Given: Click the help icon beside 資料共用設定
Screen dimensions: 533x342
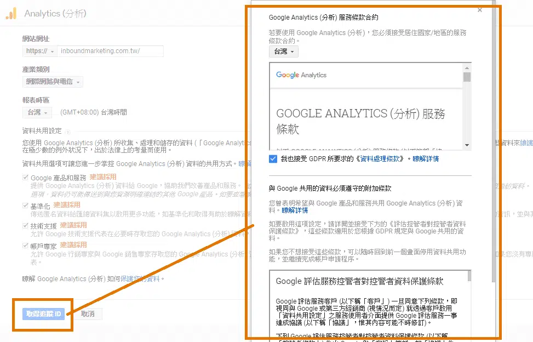Looking at the screenshot, I should (x=67, y=132).
